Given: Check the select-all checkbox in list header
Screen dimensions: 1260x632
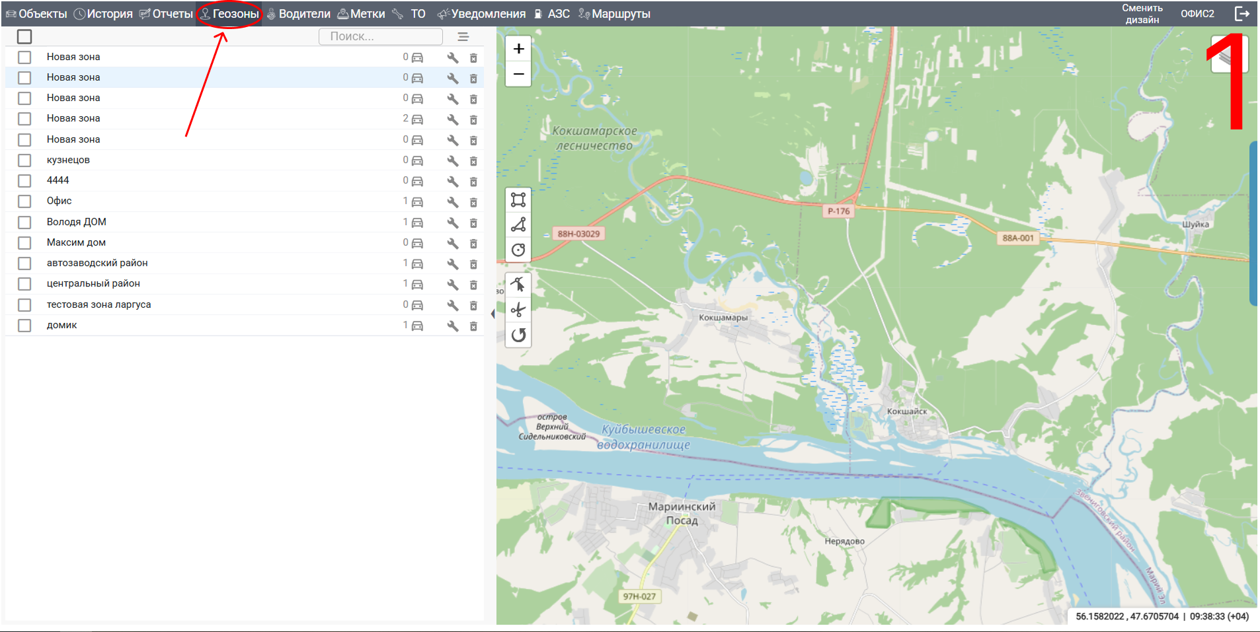Looking at the screenshot, I should tap(24, 36).
